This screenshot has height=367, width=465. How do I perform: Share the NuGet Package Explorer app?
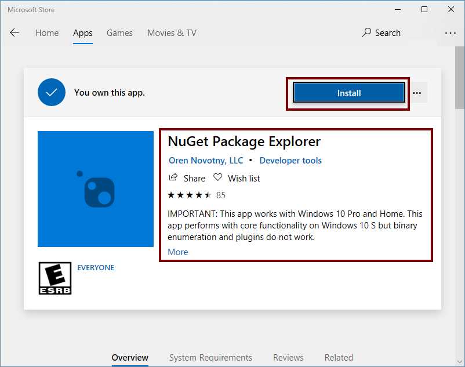tap(187, 178)
